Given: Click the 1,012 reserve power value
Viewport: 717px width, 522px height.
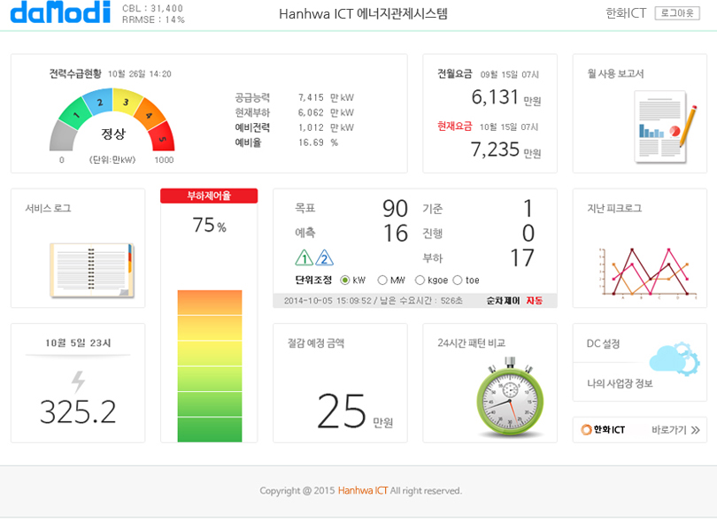Looking at the screenshot, I should (311, 127).
